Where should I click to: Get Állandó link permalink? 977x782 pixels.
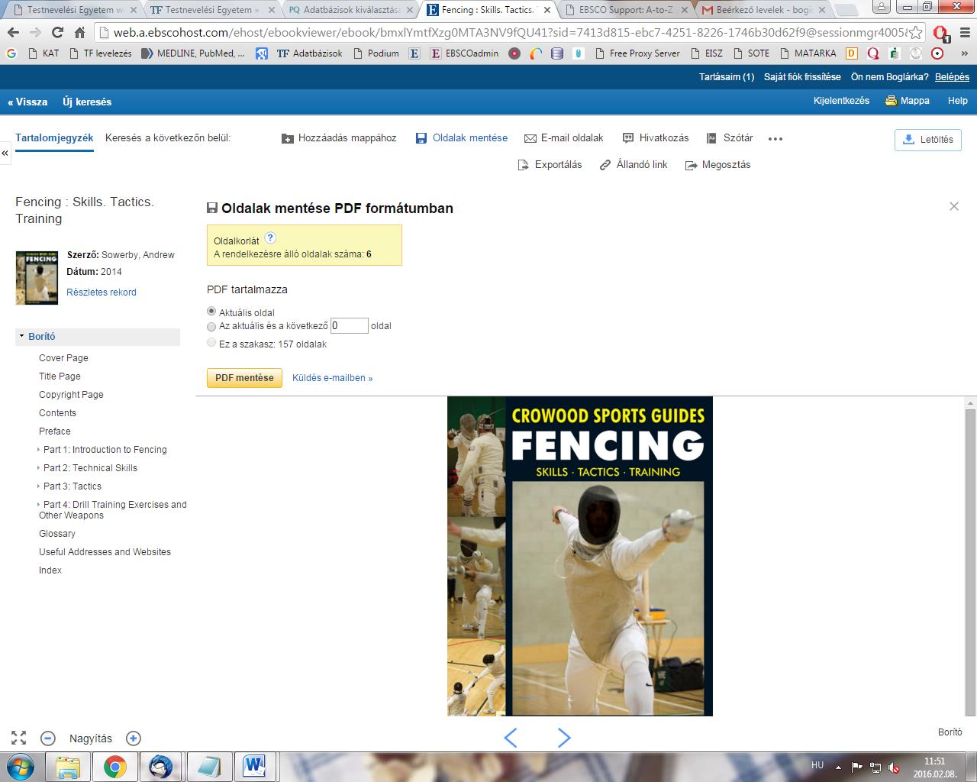pyautogui.click(x=634, y=165)
